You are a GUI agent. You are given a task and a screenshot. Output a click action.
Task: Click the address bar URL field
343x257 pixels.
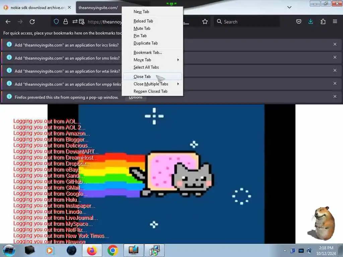click(x=105, y=22)
